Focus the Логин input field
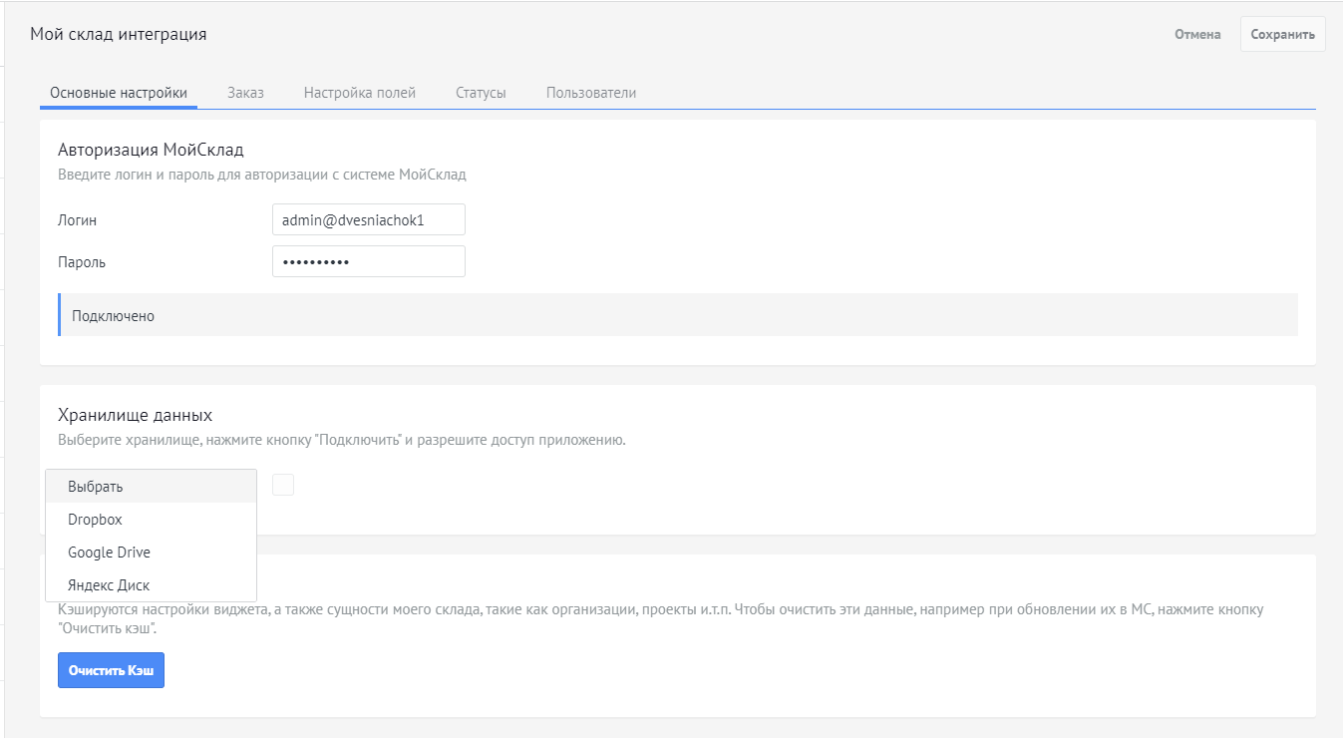Screen dimensions: 1343x738 coord(368,220)
